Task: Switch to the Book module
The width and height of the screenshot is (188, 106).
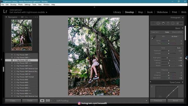Action: coord(150,12)
